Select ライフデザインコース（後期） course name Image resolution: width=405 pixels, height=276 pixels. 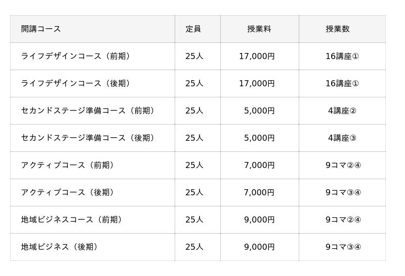(77, 84)
